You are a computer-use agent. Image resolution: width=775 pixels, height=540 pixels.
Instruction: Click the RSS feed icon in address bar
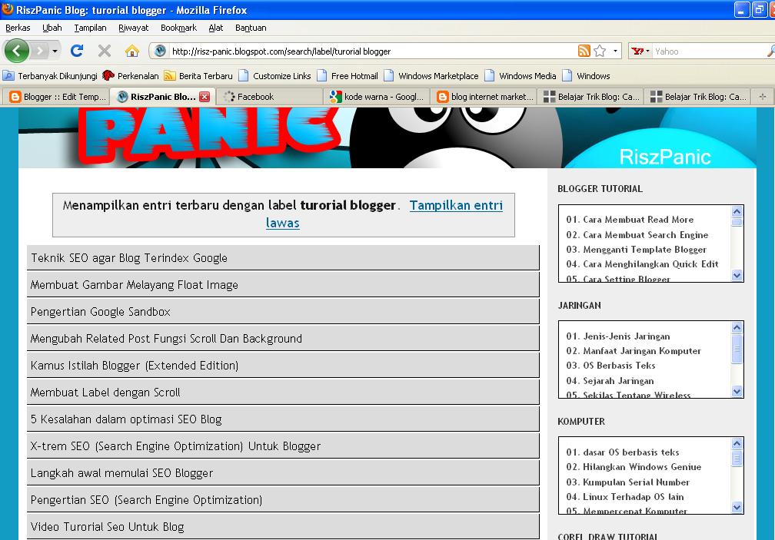point(584,51)
